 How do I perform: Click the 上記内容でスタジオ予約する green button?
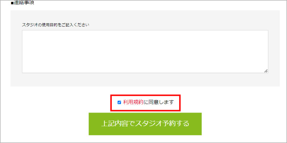point(145,124)
